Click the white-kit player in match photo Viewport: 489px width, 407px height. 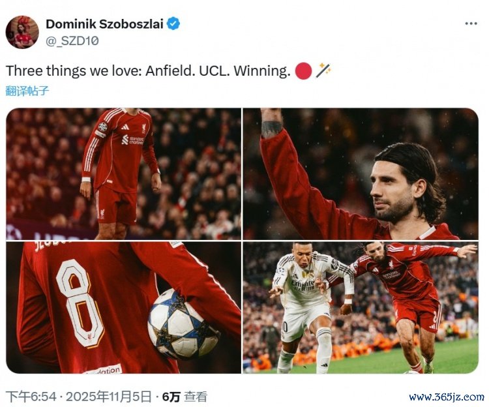309,307
